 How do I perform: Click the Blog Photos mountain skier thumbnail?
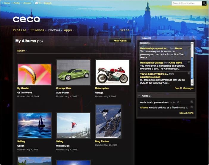[108, 121]
